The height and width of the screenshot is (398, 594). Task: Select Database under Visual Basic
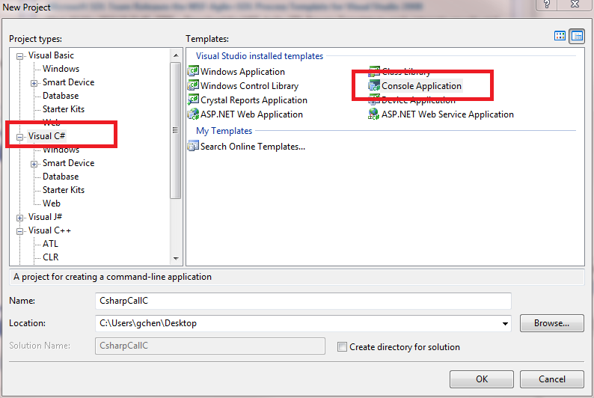click(61, 96)
